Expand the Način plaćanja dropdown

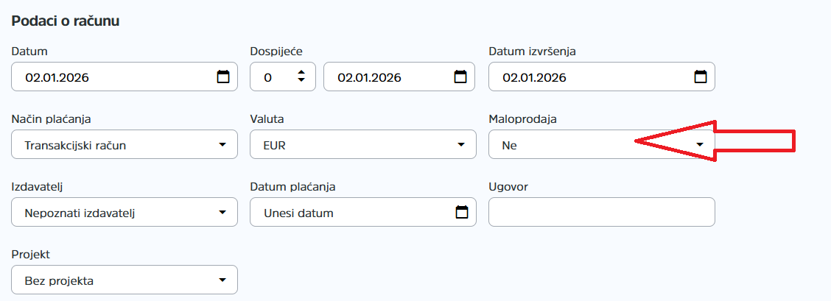[x=125, y=144]
